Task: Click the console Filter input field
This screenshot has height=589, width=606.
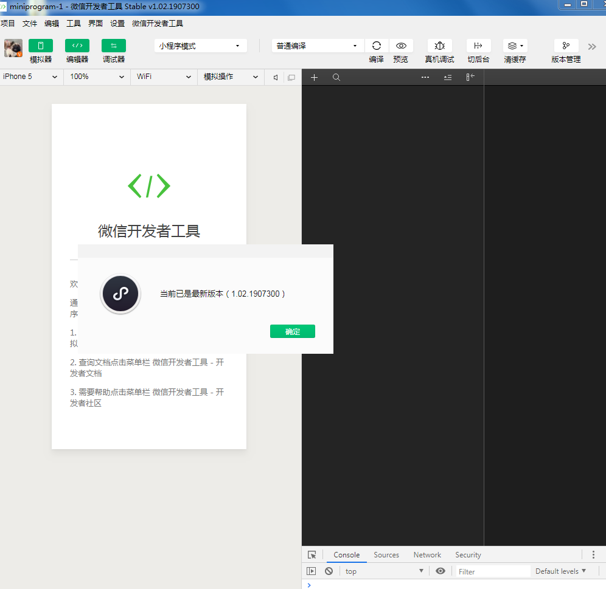Action: 492,571
